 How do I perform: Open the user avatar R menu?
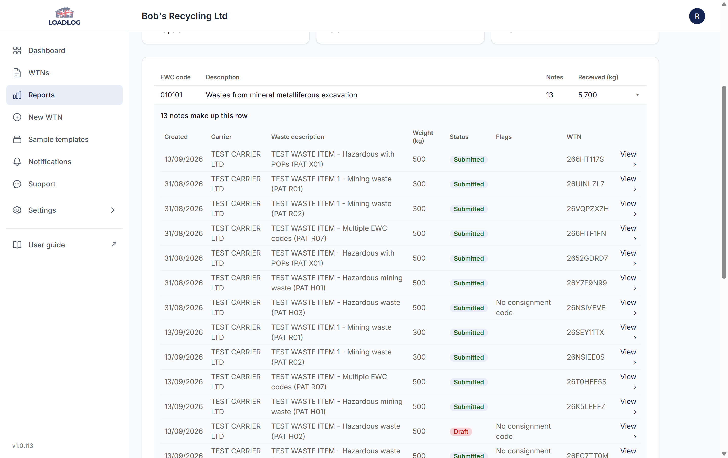click(697, 16)
